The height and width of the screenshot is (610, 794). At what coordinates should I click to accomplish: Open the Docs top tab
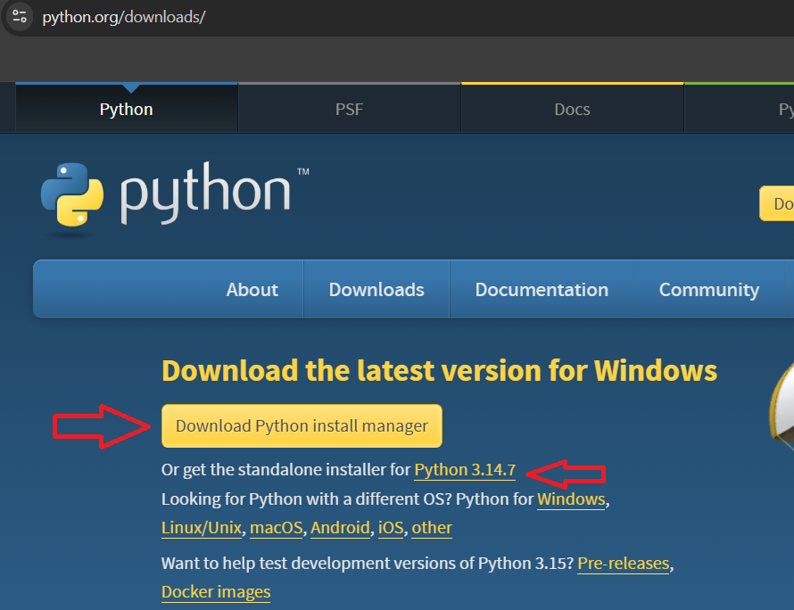click(572, 110)
